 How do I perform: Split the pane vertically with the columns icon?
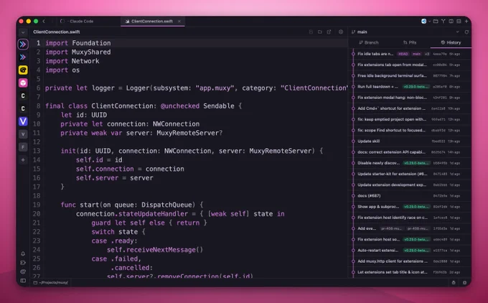[x=451, y=21]
